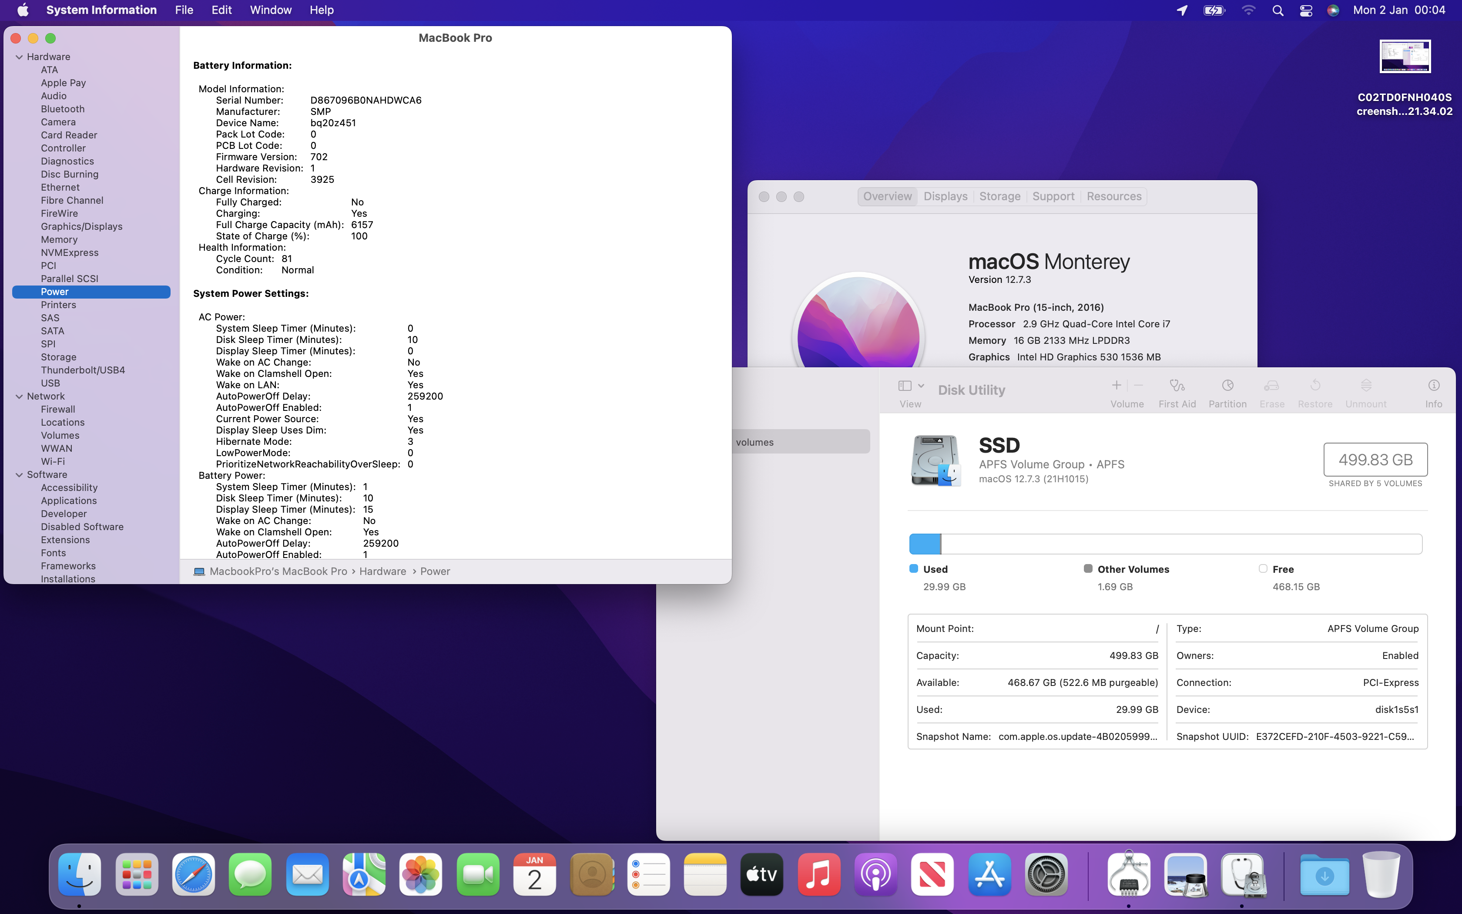Select Bluetooth in the Hardware list
This screenshot has height=914, width=1462.
(63, 109)
